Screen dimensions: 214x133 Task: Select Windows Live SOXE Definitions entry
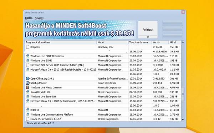(47, 56)
